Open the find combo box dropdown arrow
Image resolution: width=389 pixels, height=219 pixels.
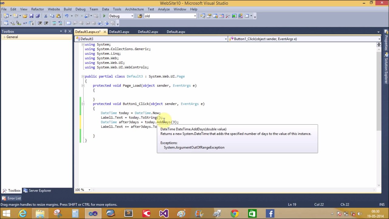coord(195,16)
